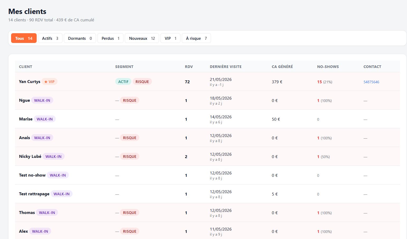Viewport: 407px width, 239px height.
Task: Click the star VIP badge
Action: pyautogui.click(x=50, y=82)
